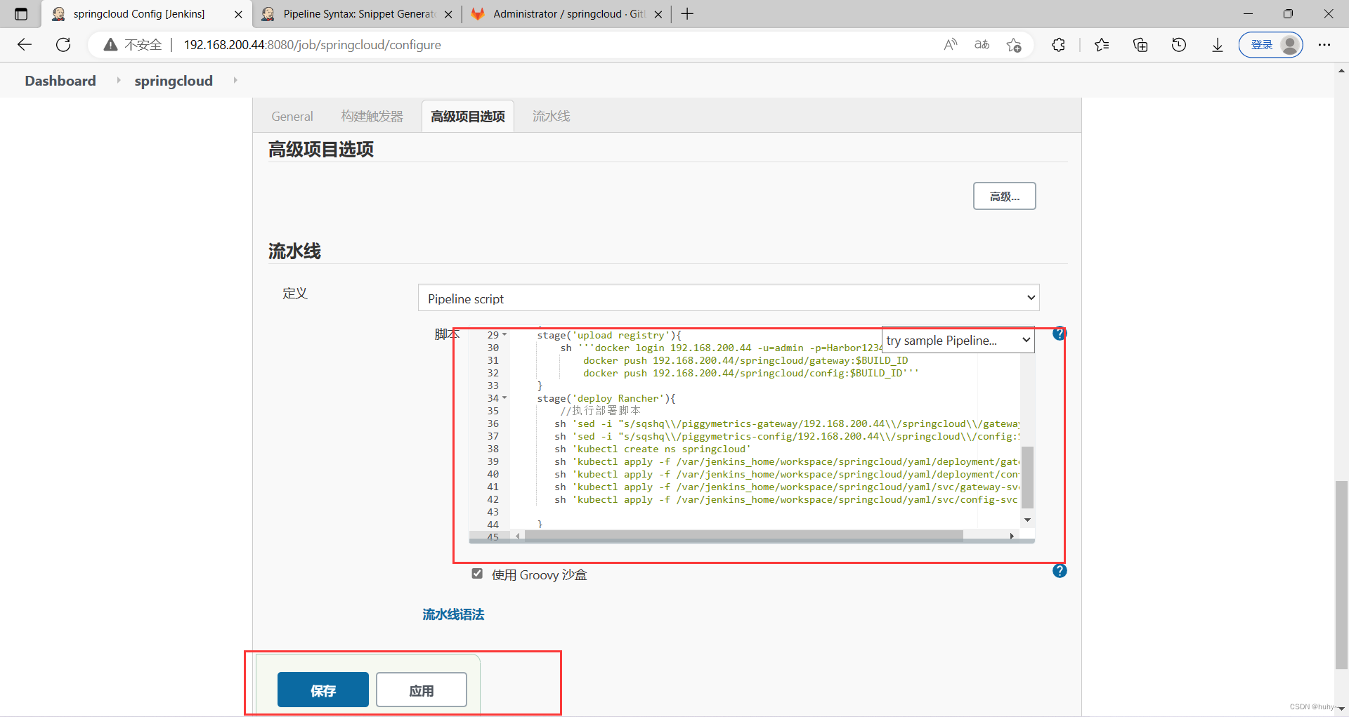This screenshot has width=1349, height=717.
Task: Expand the menu arrow after springcloud breadcrumb
Action: pyautogui.click(x=235, y=81)
